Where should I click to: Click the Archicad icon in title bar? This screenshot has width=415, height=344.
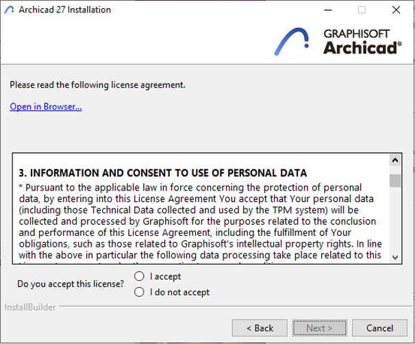(x=9, y=10)
